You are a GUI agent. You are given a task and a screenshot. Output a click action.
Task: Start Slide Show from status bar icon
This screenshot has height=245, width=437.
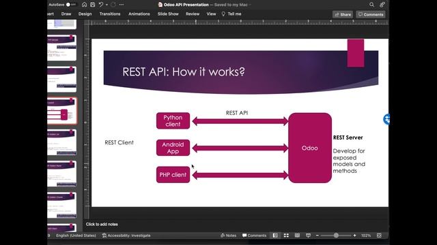point(308,235)
